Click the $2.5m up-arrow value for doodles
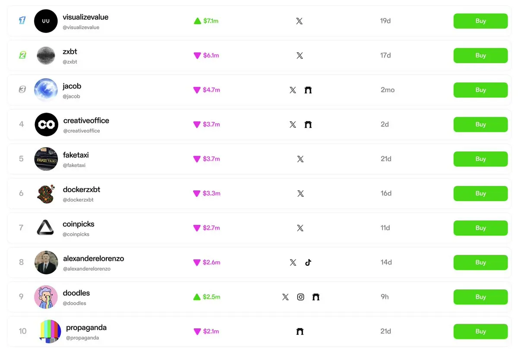Image resolution: width=518 pixels, height=350 pixels. point(207,297)
